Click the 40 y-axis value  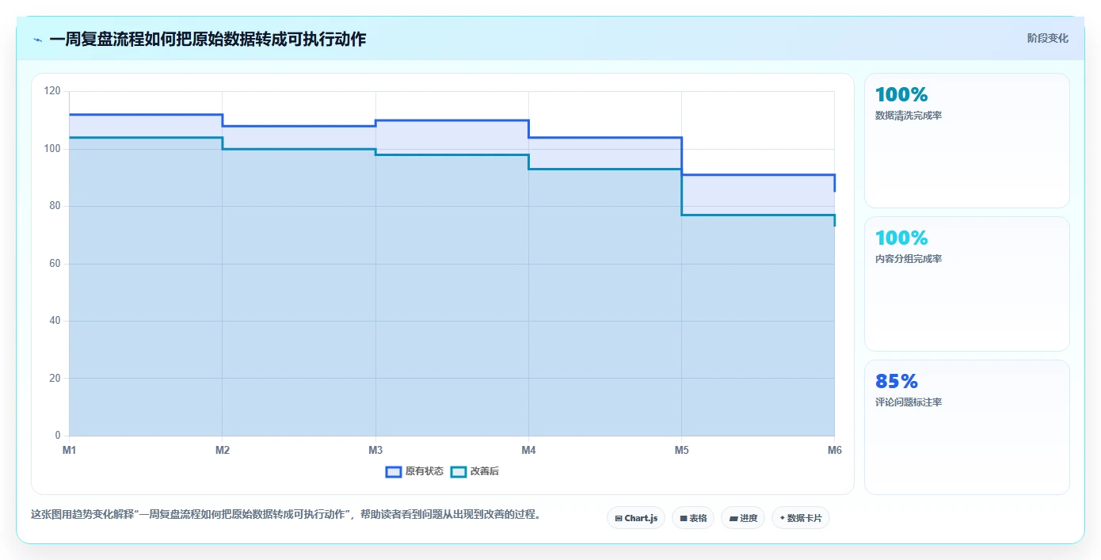[x=55, y=321]
